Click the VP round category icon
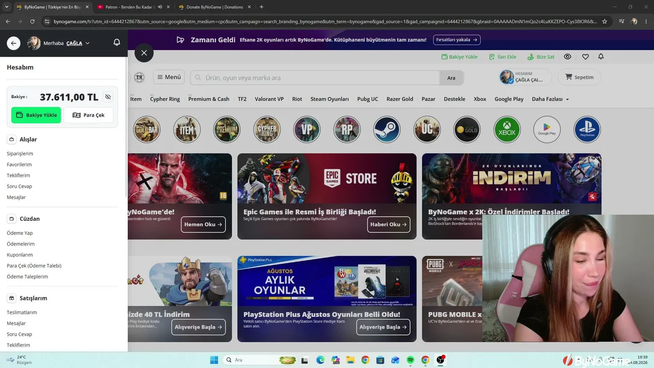This screenshot has height=368, width=654. pyautogui.click(x=307, y=129)
